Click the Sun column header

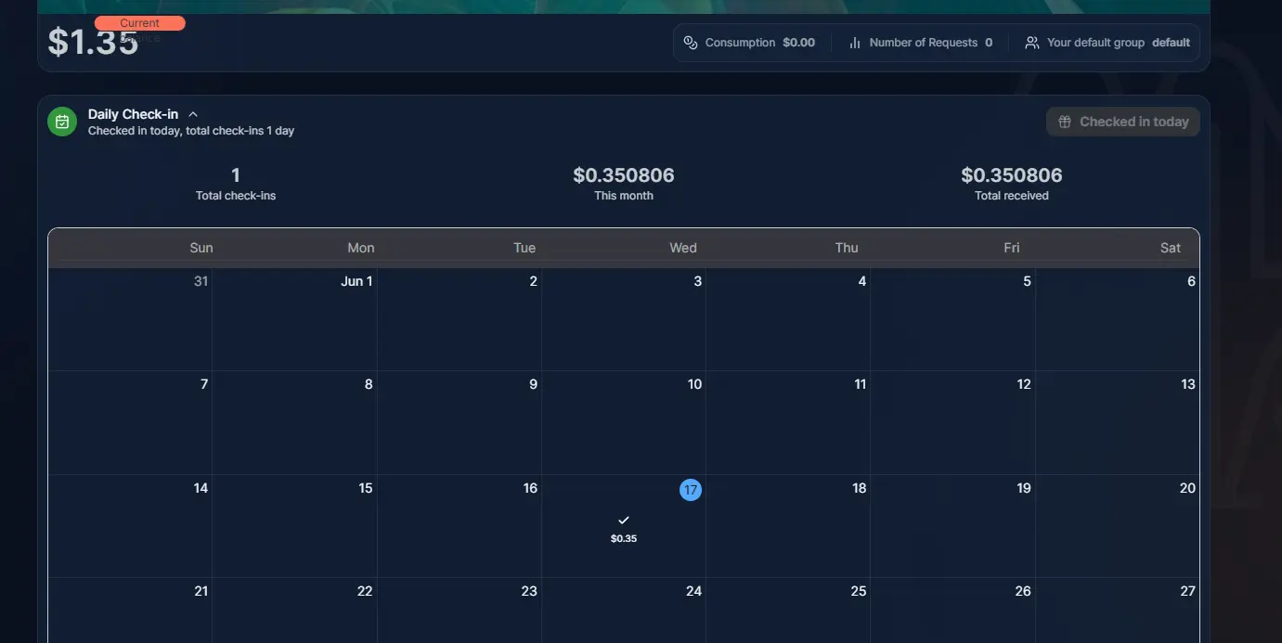[201, 248]
